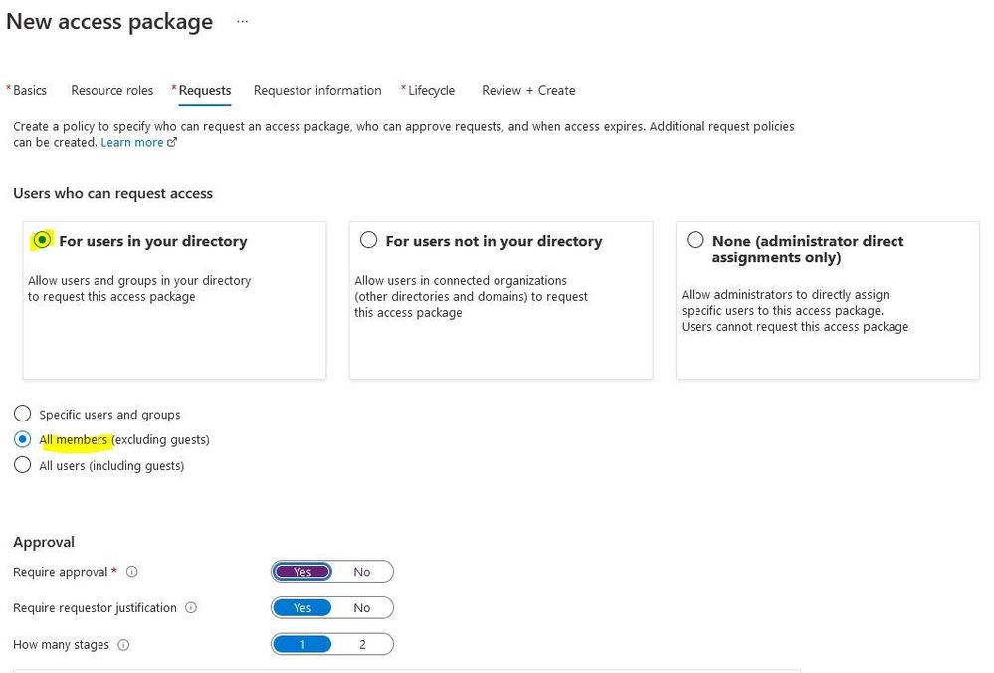Open the Lifecycle tab
Viewport: 994px width, 673px height.
tap(428, 91)
